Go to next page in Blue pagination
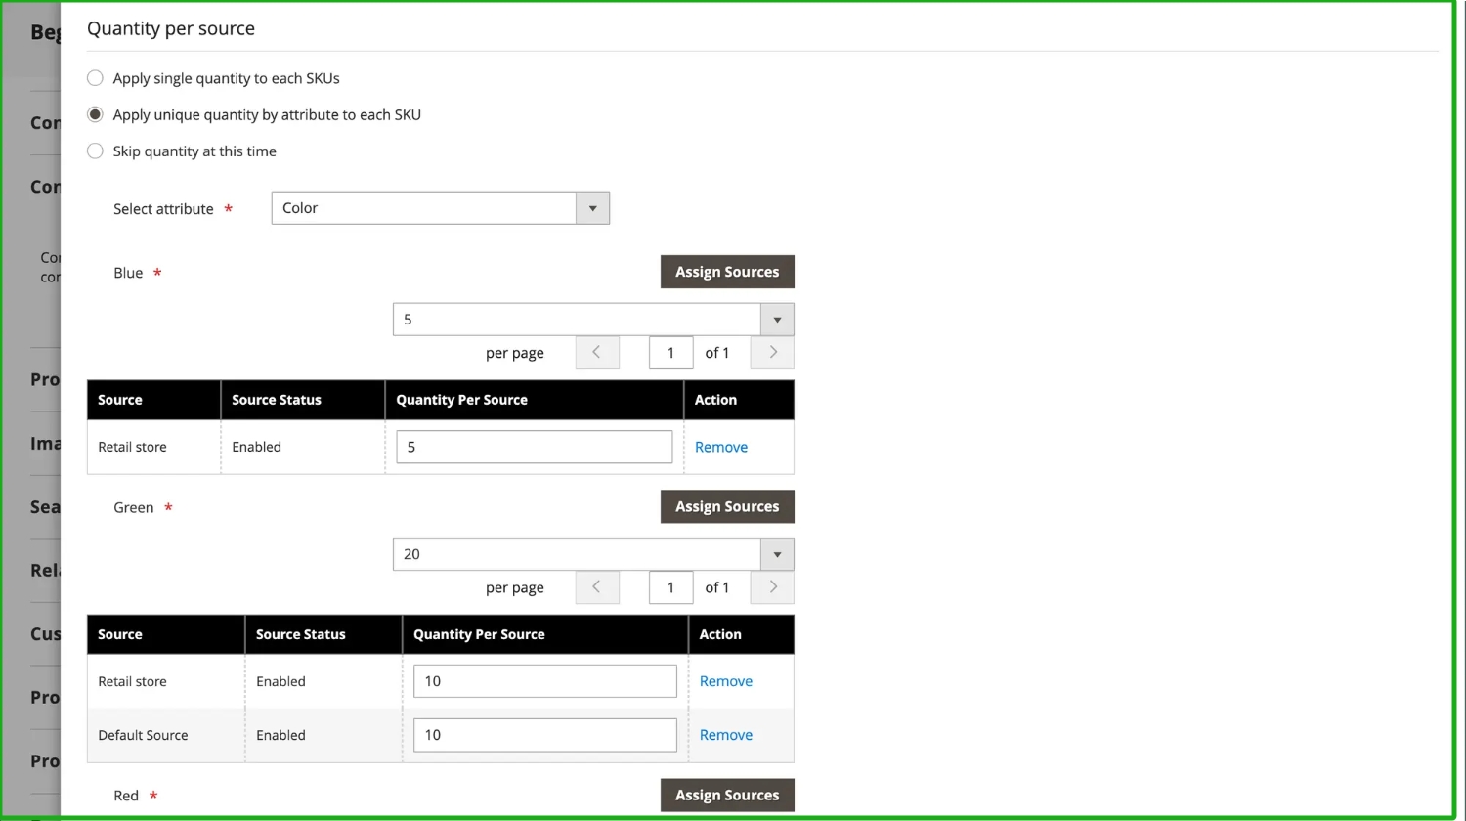The height and width of the screenshot is (821, 1466). click(772, 353)
